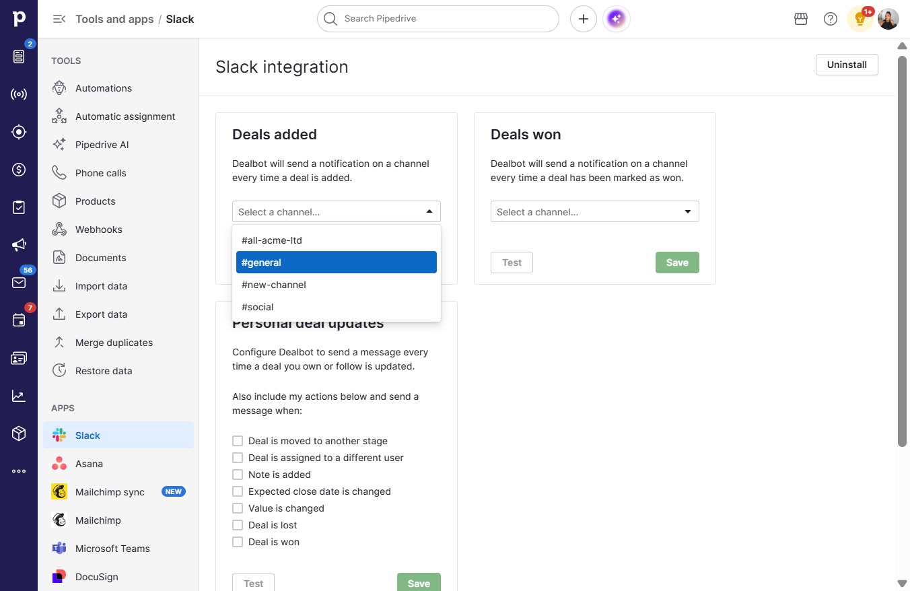The width and height of the screenshot is (910, 591).
Task: Open Calendar icon with badge 7
Action: coord(19,320)
